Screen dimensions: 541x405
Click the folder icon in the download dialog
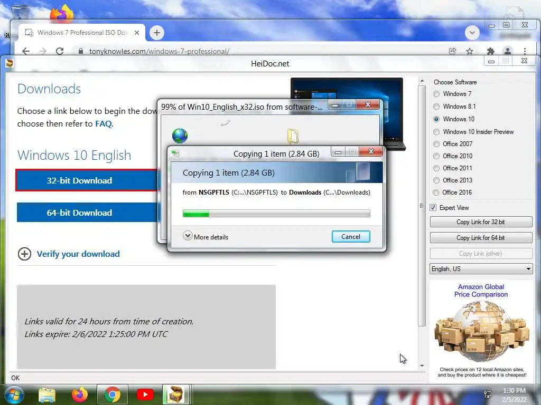click(x=293, y=136)
